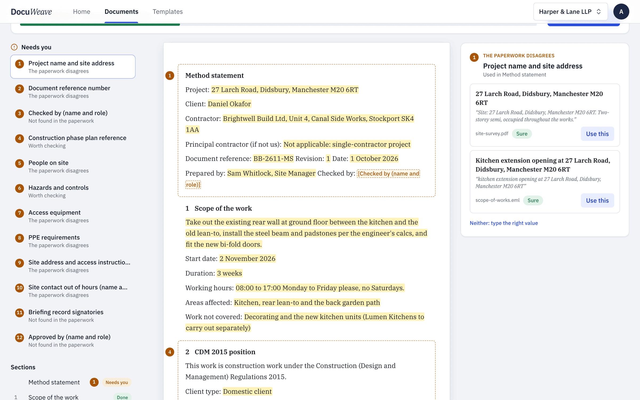
Task: Click badge 4 beside CDM 2015 position
Action: 170,352
